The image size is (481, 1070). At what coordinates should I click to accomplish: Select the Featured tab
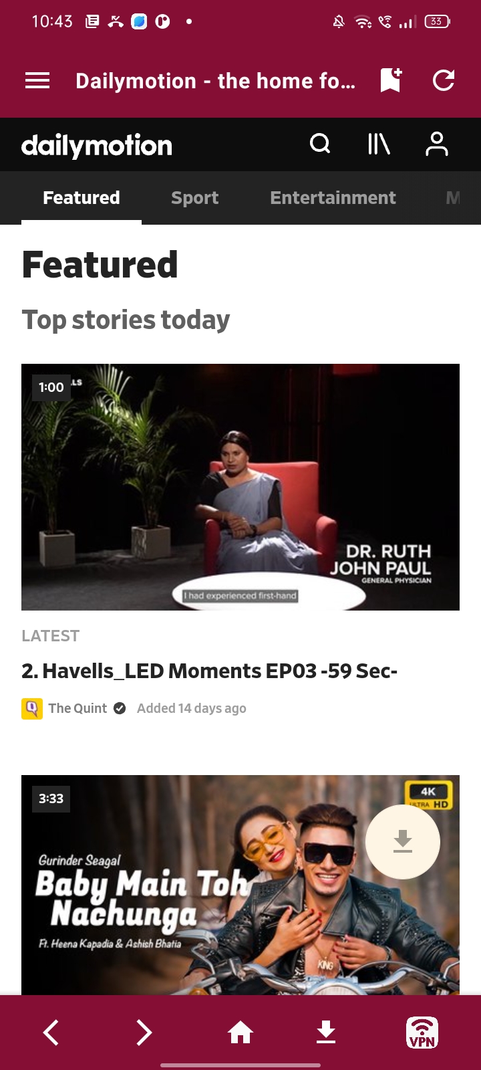point(82,198)
